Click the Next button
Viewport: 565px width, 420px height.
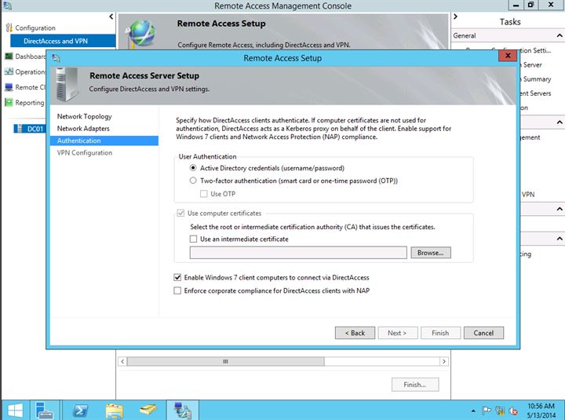point(397,333)
